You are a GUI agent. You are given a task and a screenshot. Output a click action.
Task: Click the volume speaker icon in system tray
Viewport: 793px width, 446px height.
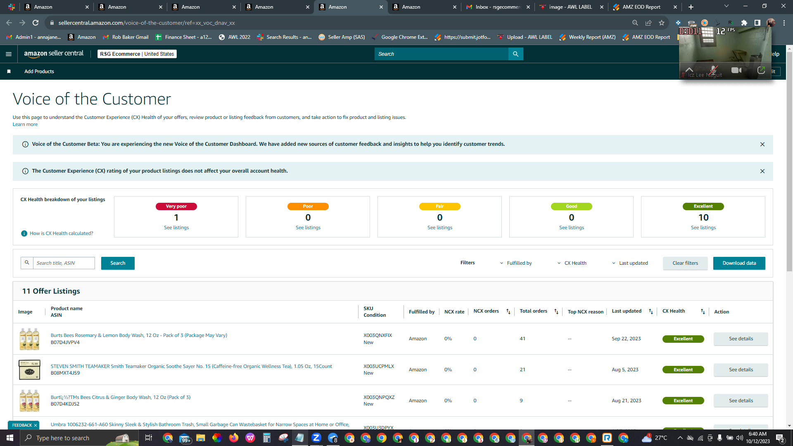739,438
